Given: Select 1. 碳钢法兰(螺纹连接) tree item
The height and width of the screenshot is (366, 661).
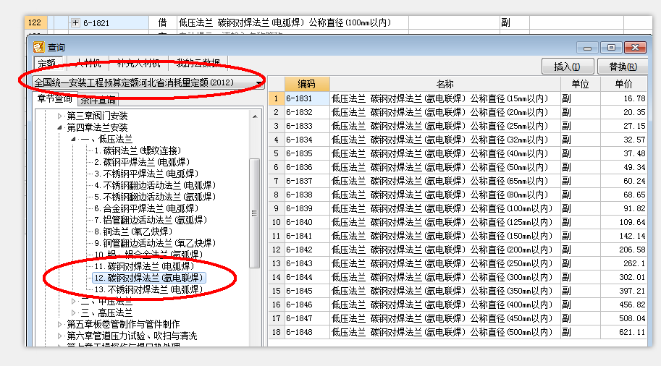Looking at the screenshot, I should 138,150.
